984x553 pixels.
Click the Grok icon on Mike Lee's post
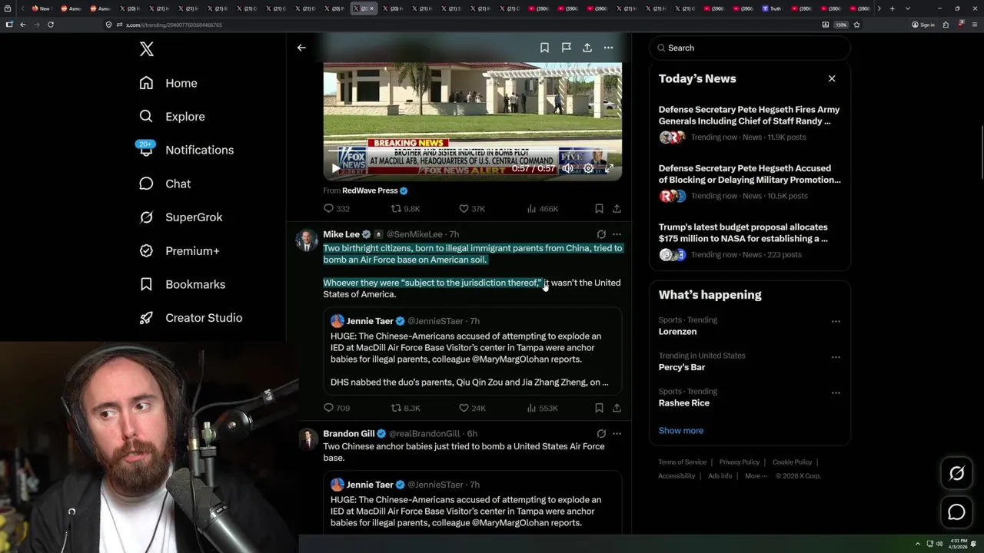[601, 234]
